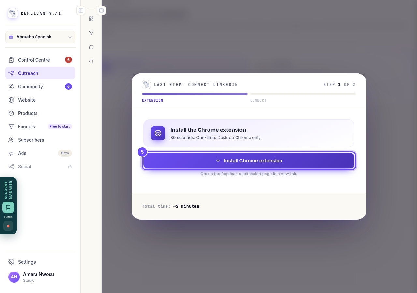
Task: Open Settings from the sidebar
Action: [40, 262]
